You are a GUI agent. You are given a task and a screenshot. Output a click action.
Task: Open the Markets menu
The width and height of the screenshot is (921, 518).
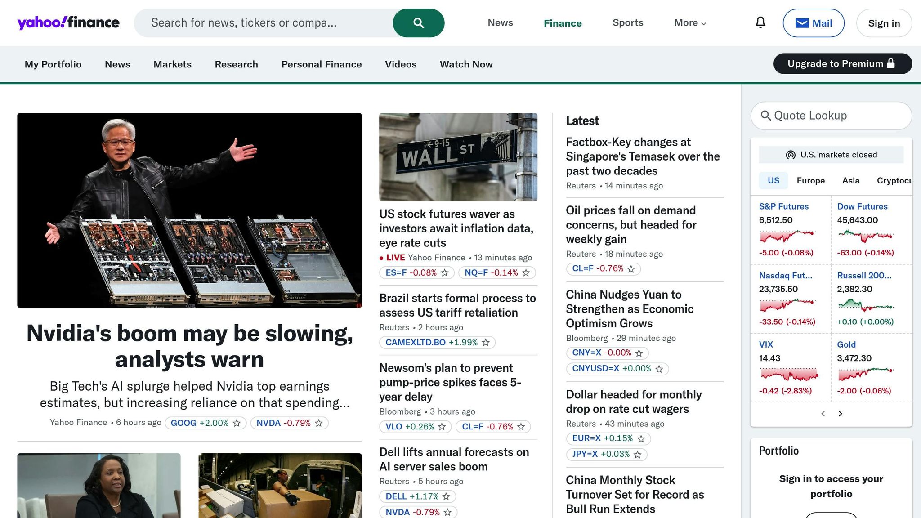pyautogui.click(x=172, y=64)
